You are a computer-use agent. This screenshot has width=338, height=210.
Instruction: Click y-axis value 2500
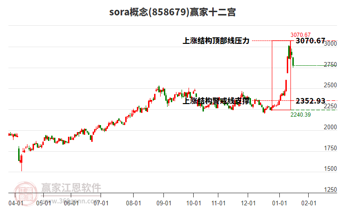point(330,85)
